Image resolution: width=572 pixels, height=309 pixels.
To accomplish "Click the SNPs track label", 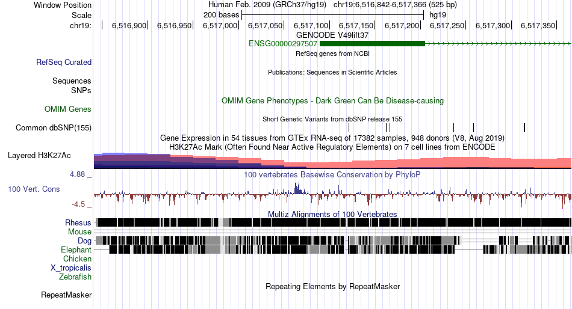I will click(x=81, y=90).
